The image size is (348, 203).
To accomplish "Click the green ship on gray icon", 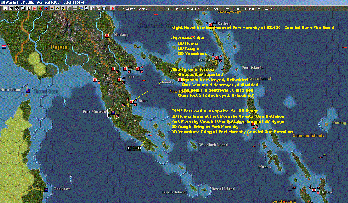I will click(75, 9).
